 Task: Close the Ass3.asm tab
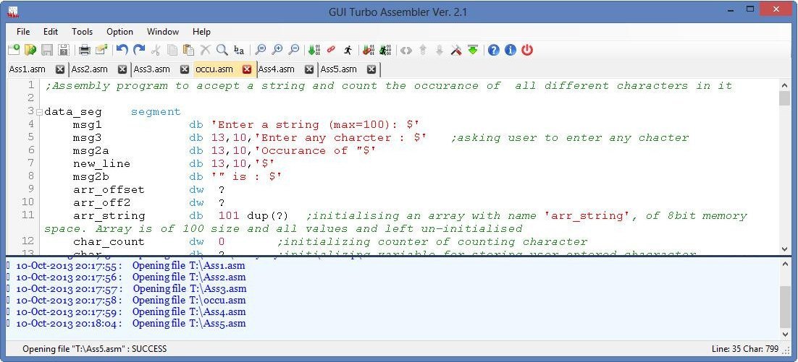click(185, 69)
